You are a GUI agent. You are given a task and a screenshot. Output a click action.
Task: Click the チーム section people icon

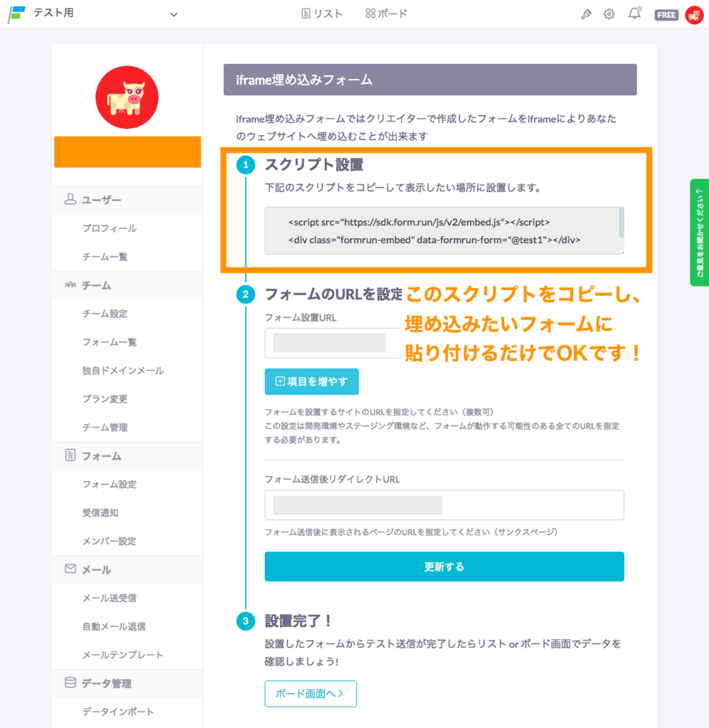(70, 284)
